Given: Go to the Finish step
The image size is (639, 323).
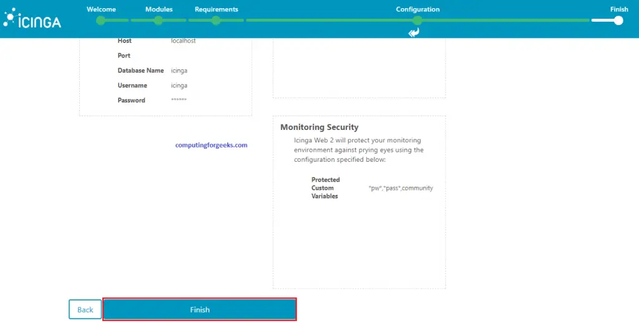Looking at the screenshot, I should [619, 9].
